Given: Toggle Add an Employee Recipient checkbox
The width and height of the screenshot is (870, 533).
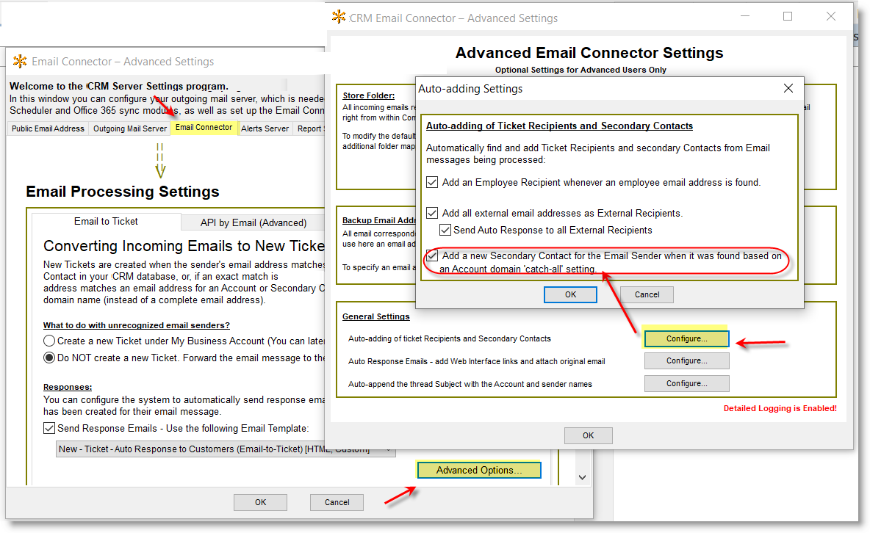Looking at the screenshot, I should [432, 182].
